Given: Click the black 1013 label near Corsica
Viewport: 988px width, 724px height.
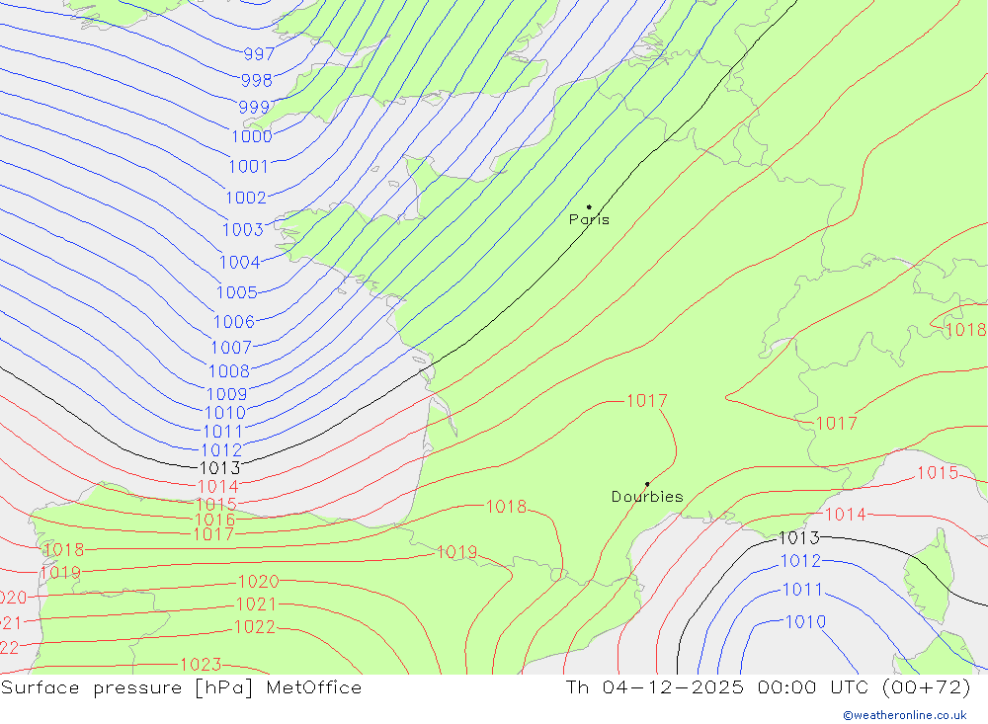Looking at the screenshot, I should 799,538.
